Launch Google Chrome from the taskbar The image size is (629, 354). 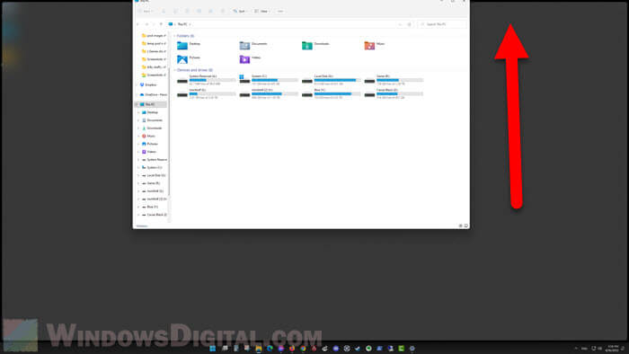303,349
